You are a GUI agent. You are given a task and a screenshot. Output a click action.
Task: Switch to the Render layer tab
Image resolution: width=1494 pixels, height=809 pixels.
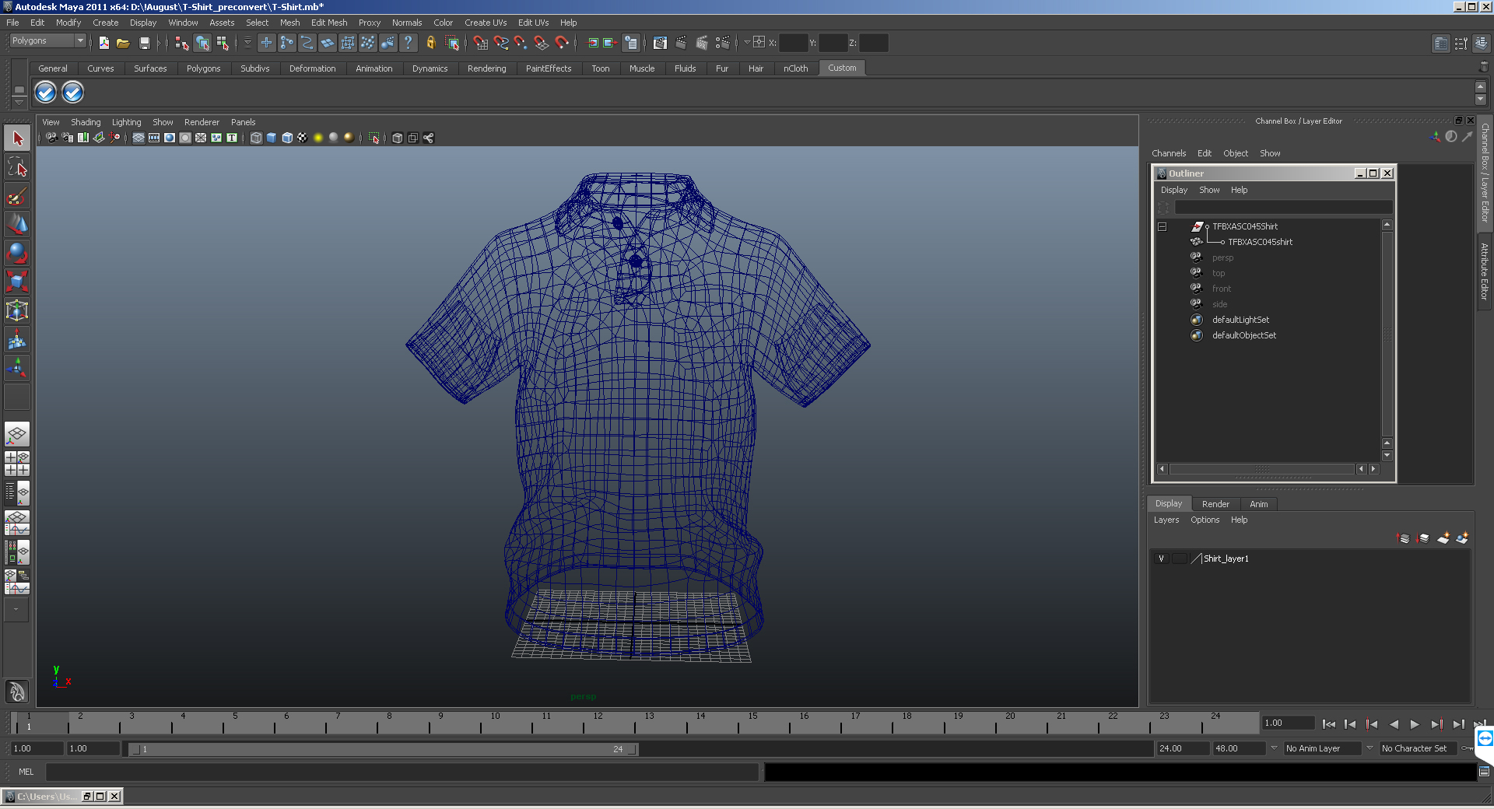point(1215,504)
